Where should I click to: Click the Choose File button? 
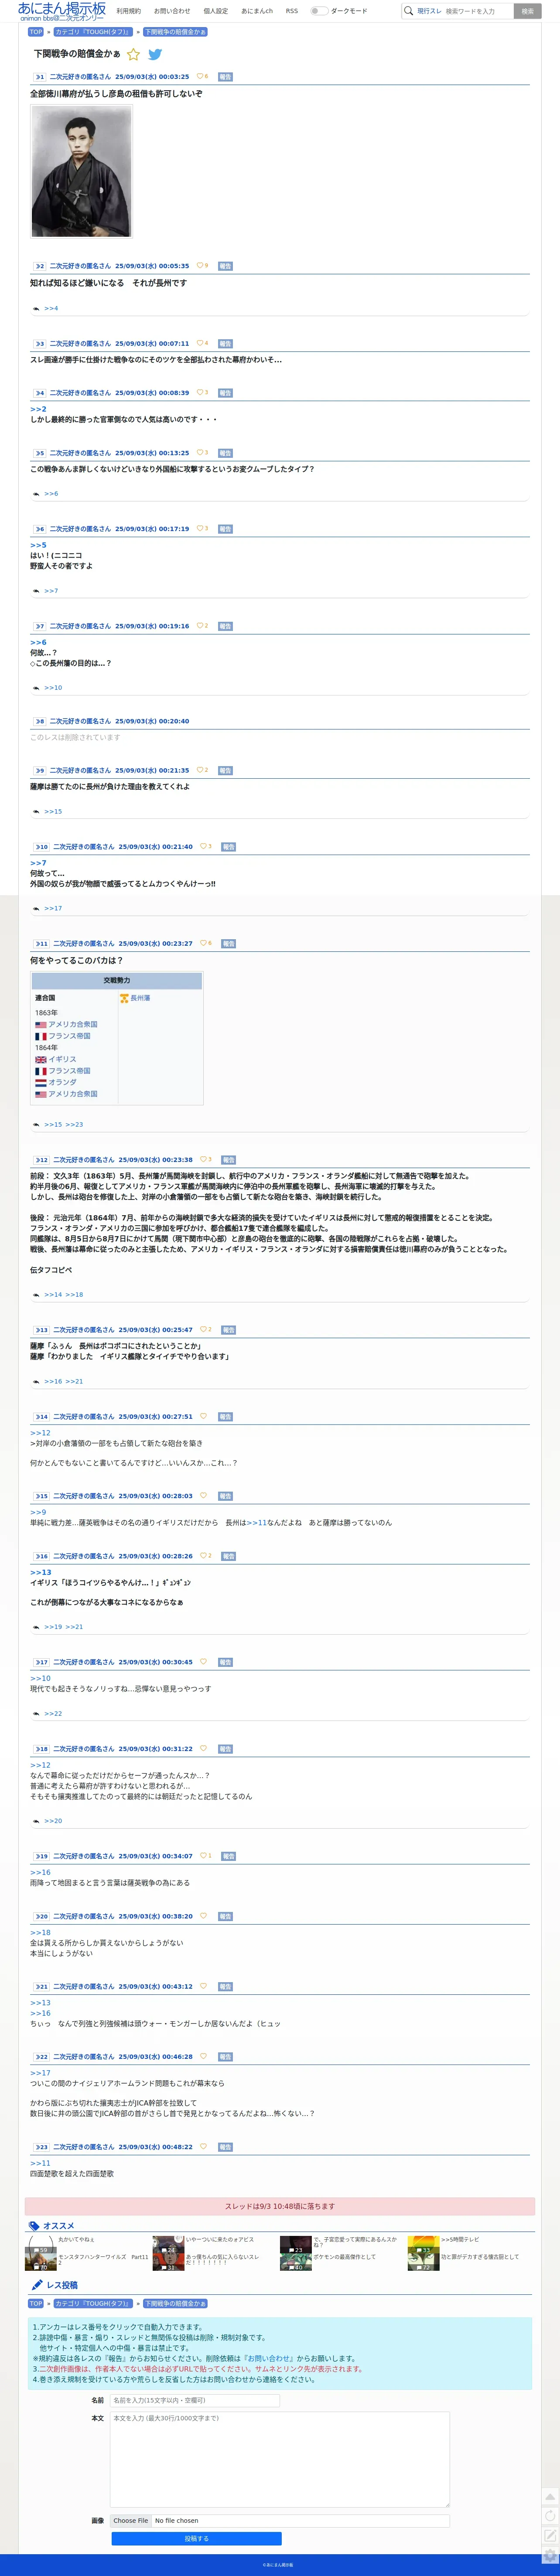click(131, 2520)
